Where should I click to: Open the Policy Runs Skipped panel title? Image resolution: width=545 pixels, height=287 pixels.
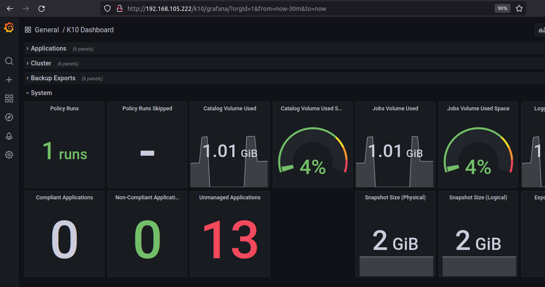(x=147, y=109)
